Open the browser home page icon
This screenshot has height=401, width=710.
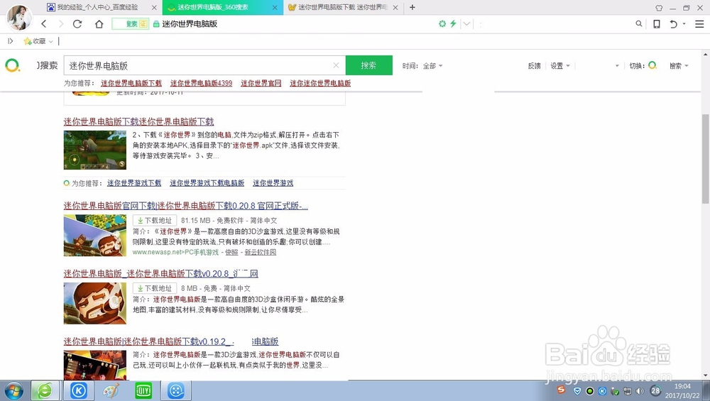99,24
